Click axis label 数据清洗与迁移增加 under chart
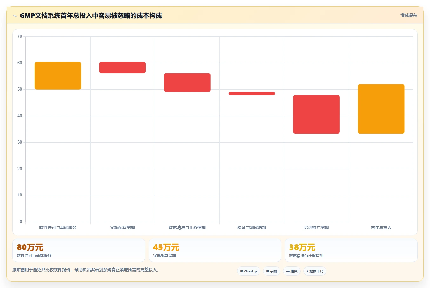 pos(187,227)
